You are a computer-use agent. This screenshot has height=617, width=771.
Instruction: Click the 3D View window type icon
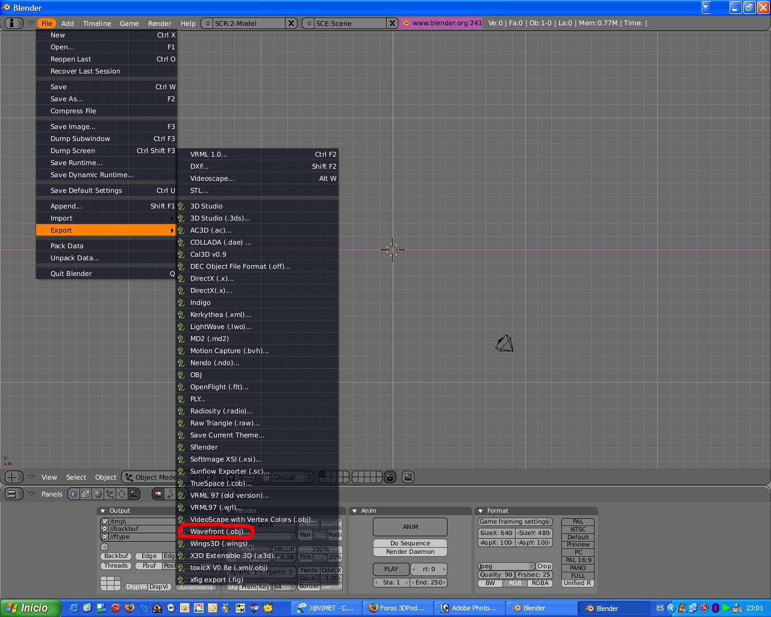click(x=13, y=477)
